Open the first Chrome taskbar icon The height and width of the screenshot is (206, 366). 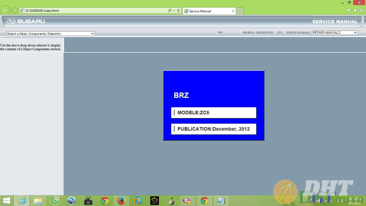(105, 201)
